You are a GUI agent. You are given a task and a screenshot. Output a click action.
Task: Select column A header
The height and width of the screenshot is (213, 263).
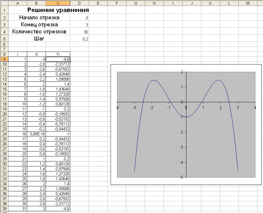pyautogui.click(x=18, y=3)
